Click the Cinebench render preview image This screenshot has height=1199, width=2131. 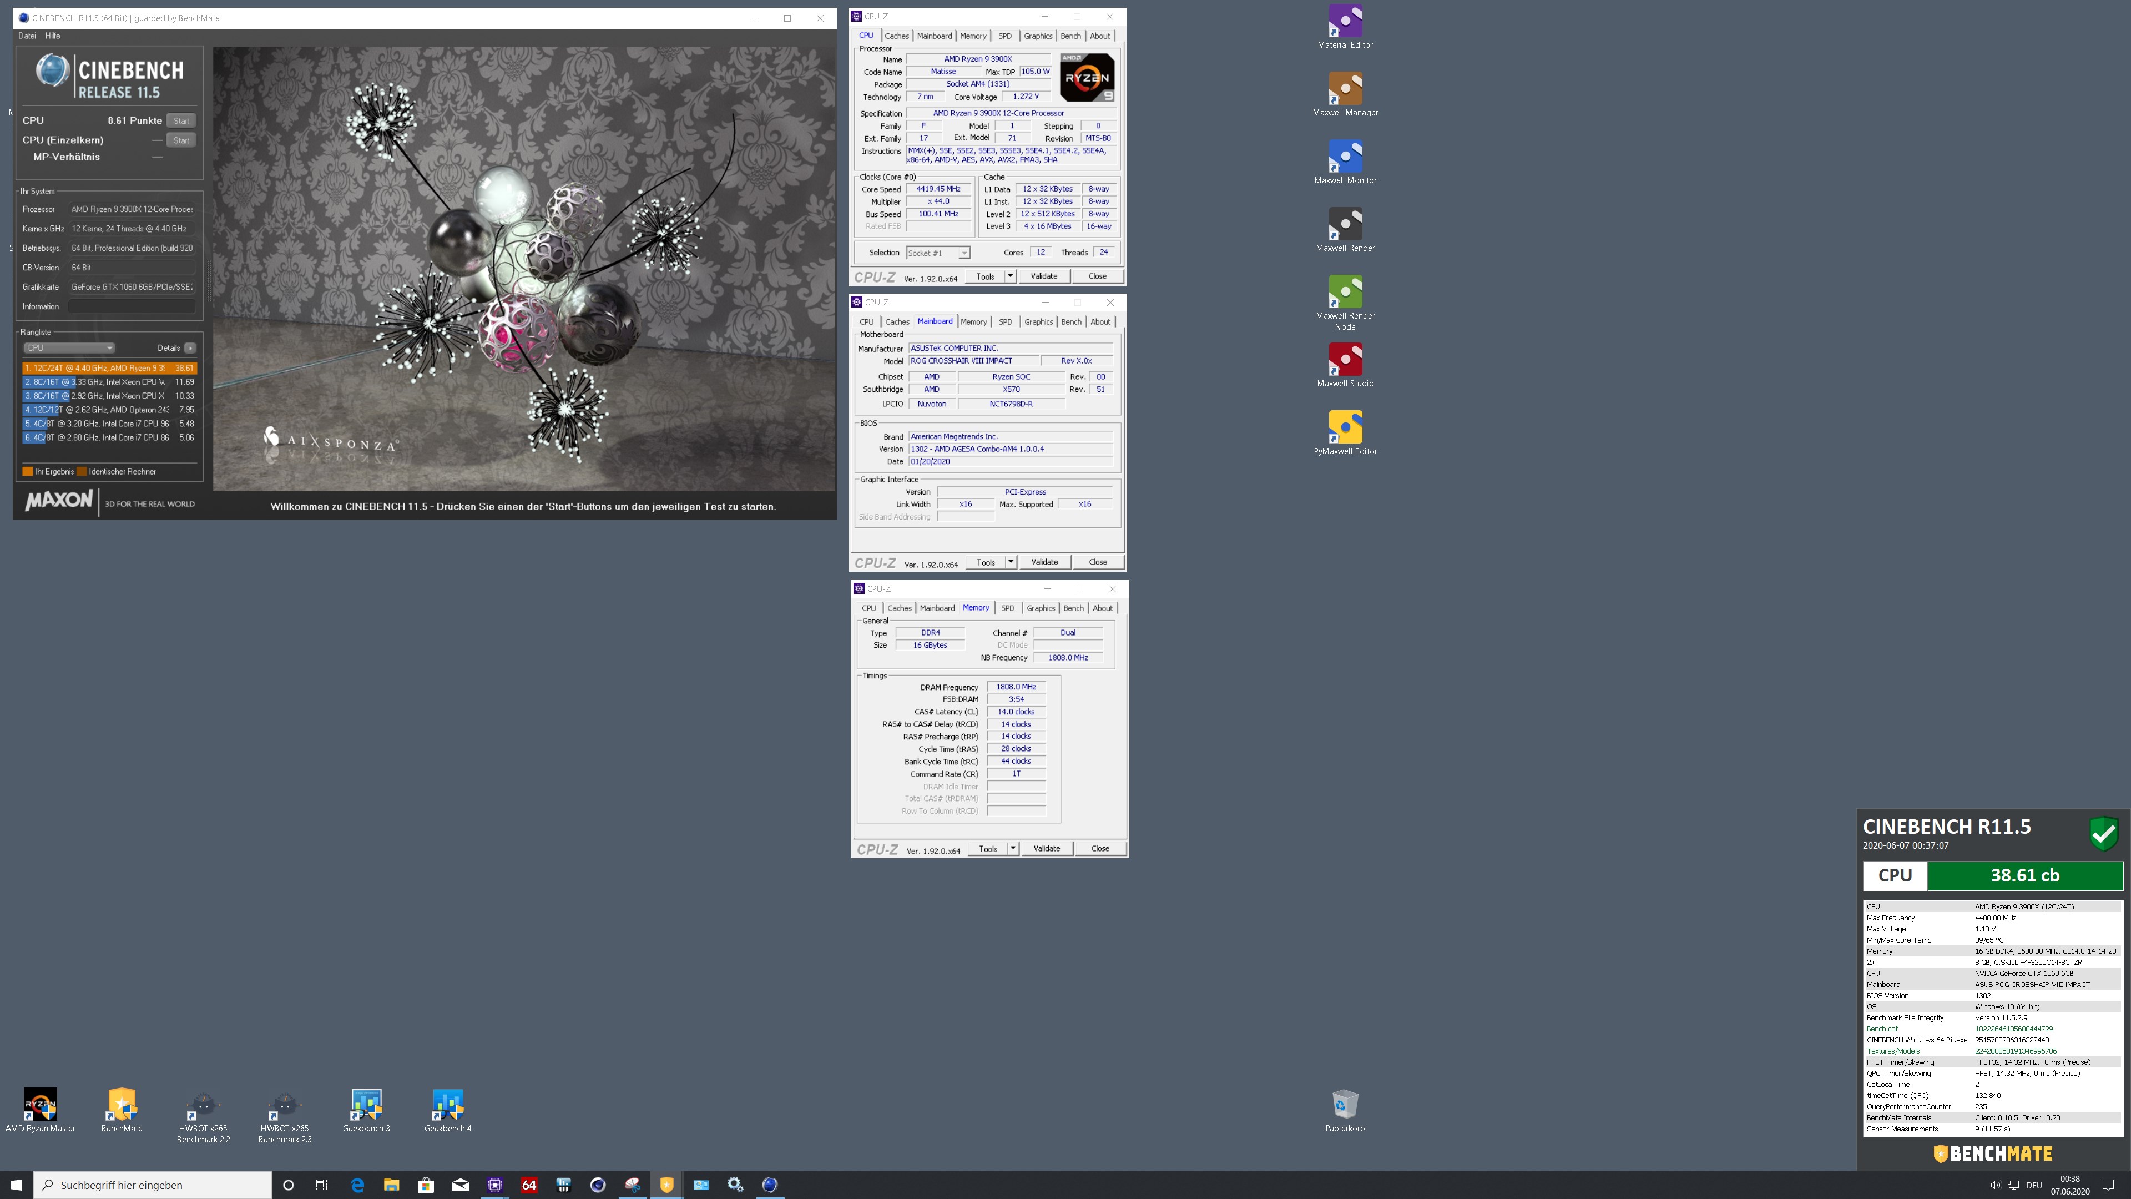[x=524, y=269]
